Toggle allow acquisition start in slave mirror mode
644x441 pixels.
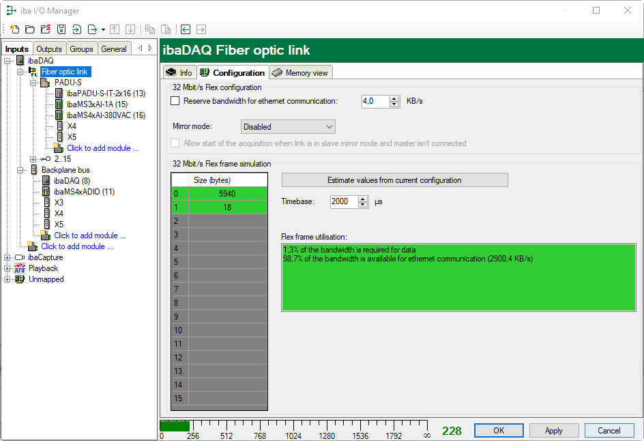click(175, 143)
